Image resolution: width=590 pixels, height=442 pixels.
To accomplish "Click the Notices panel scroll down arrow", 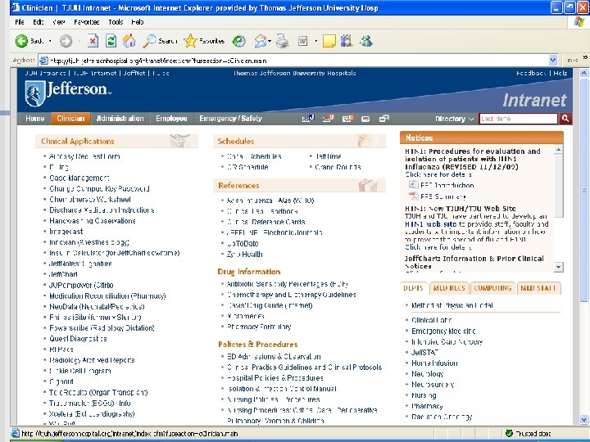I will (558, 267).
